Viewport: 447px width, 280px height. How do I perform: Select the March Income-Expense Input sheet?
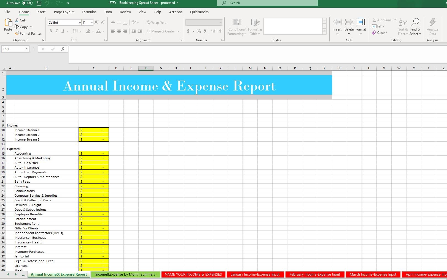tap(373, 274)
